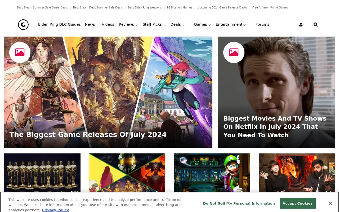Open Best Steam Deck Summer Sale Deals
This screenshot has width=339, height=212.
click(98, 8)
